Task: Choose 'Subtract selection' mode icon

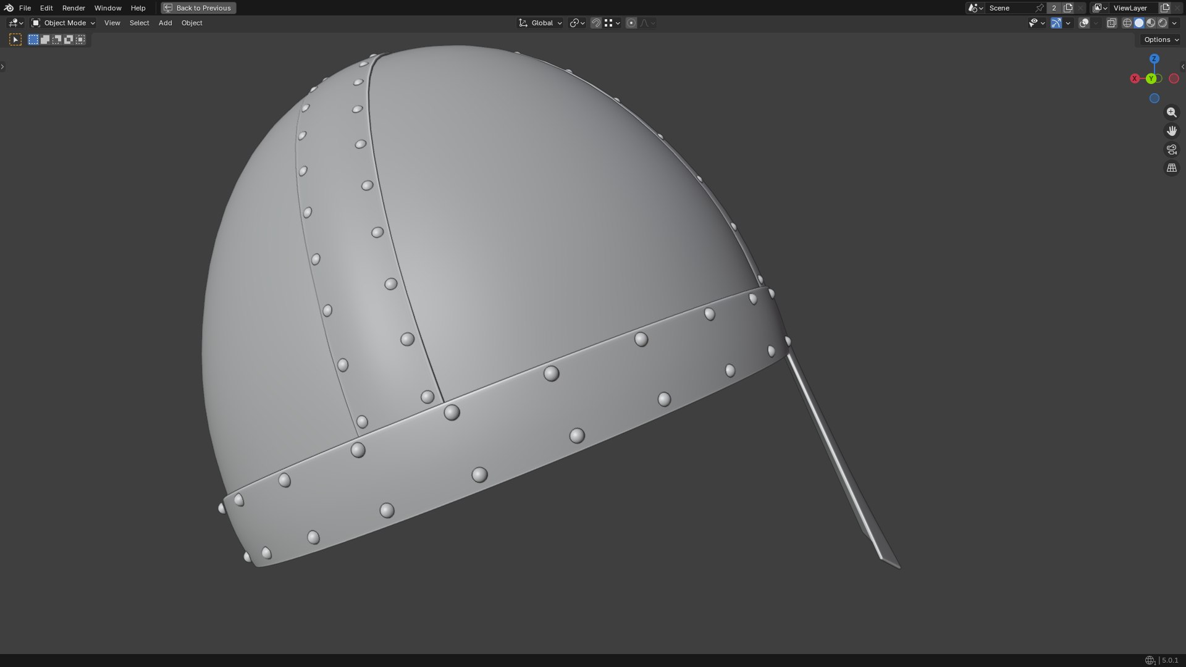Action: pyautogui.click(x=57, y=40)
